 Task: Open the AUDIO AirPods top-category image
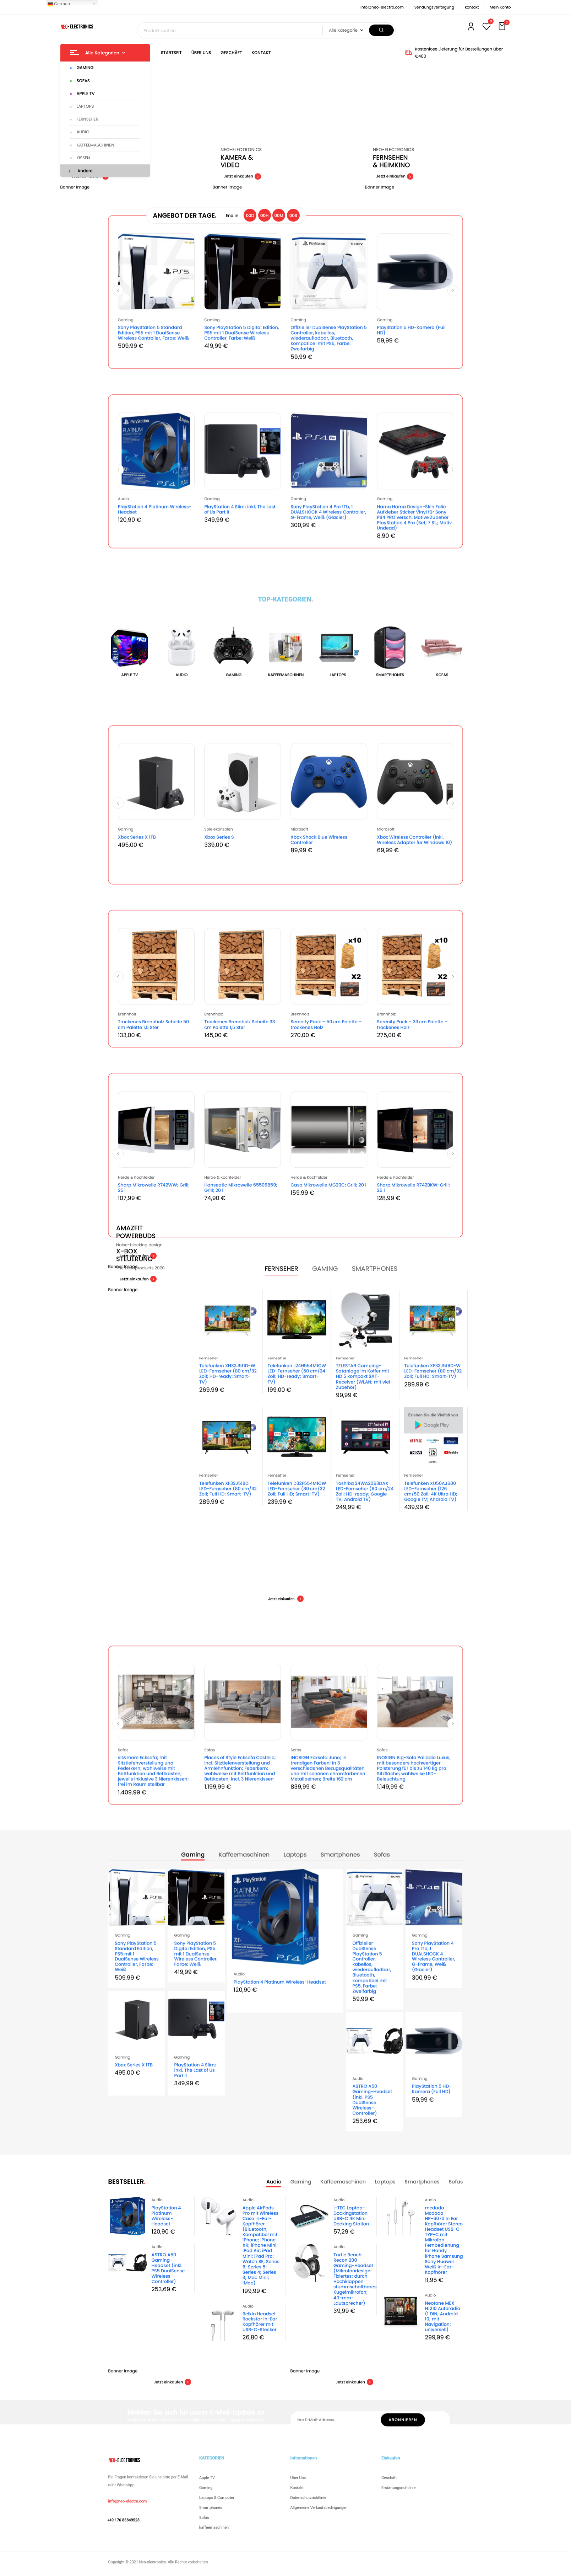182,648
